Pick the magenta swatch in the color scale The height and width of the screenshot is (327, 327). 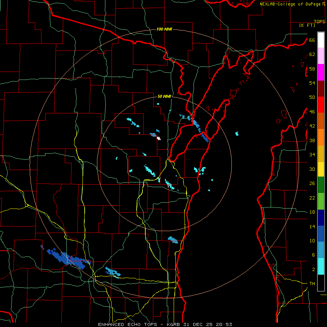[x=321, y=72]
